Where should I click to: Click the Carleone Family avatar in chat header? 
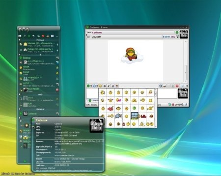point(184,34)
